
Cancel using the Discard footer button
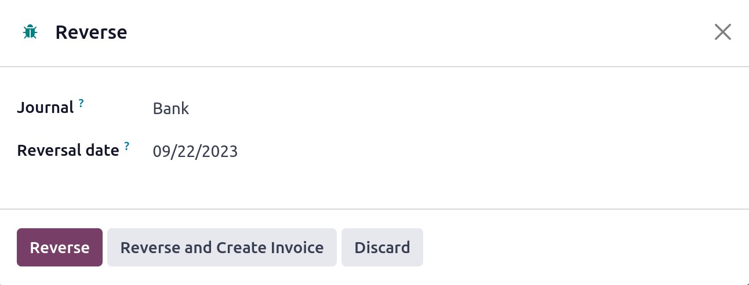click(382, 247)
